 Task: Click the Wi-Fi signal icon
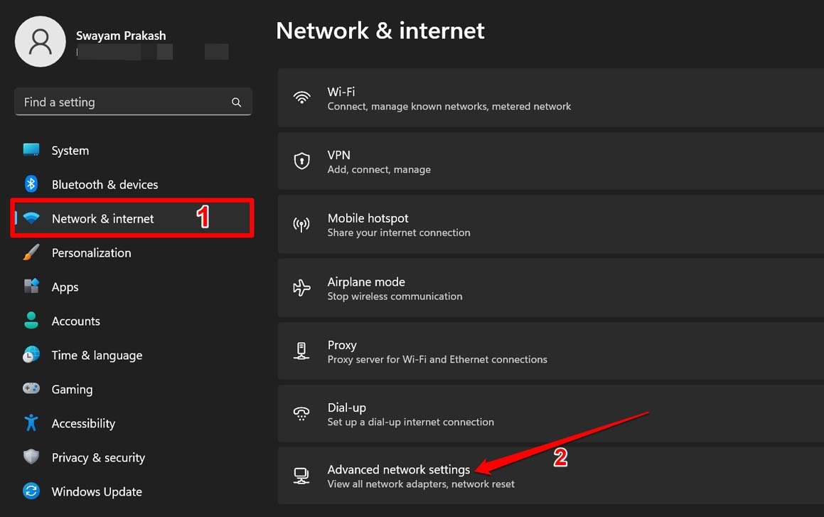(x=301, y=97)
